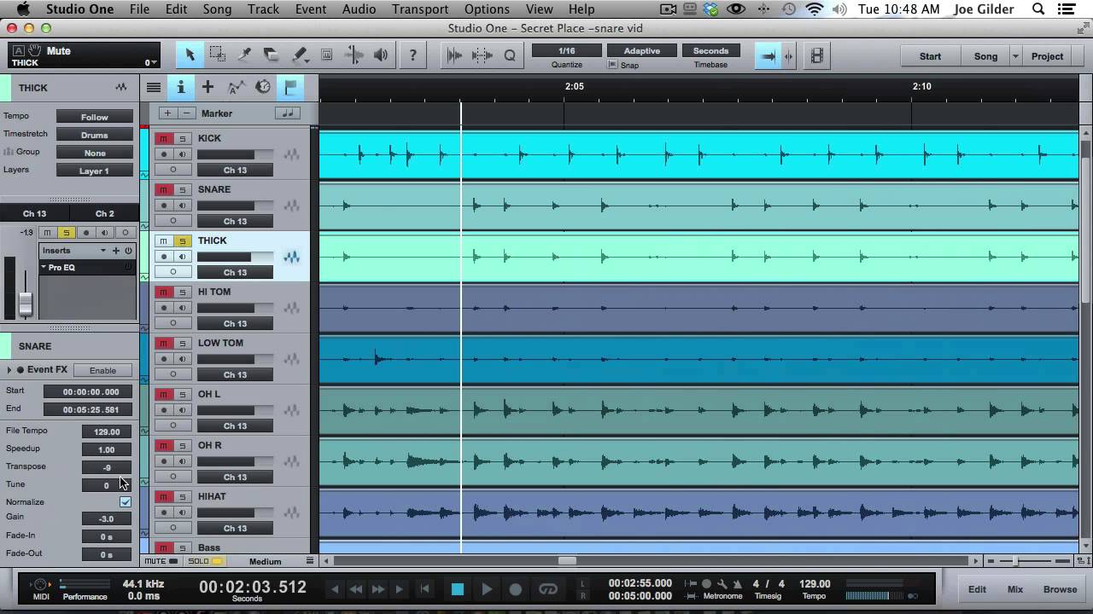Open the Layers Layer 1 dropdown
1093x614 pixels.
coord(95,171)
